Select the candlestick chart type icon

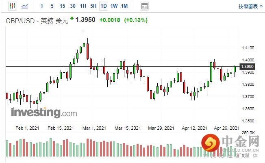pos(13,6)
